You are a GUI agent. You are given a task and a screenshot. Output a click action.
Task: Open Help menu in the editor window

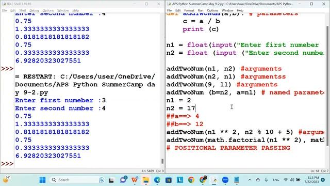point(240,10)
